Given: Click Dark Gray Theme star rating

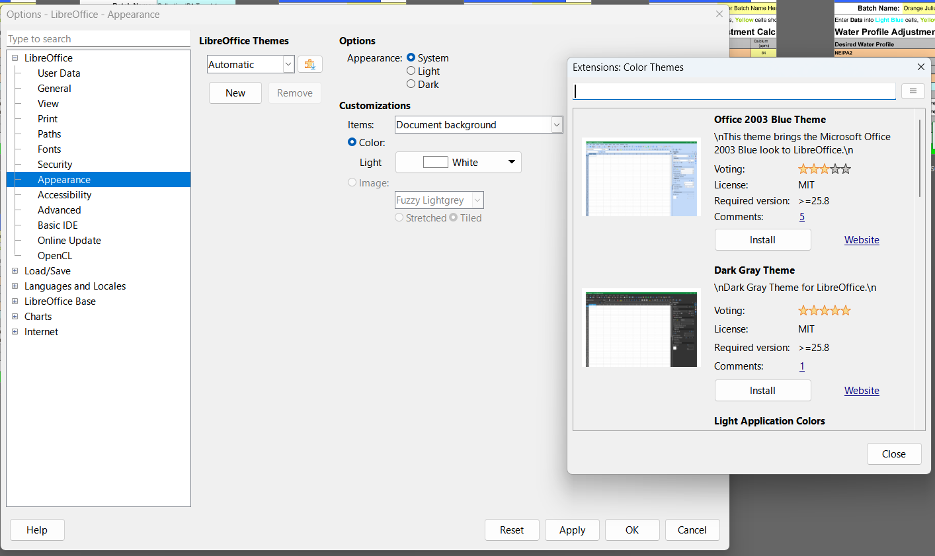Looking at the screenshot, I should click(x=825, y=311).
